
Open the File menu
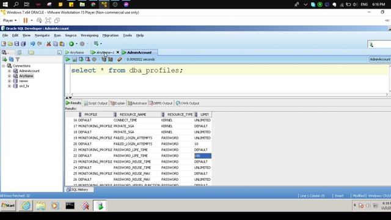(x=5, y=35)
